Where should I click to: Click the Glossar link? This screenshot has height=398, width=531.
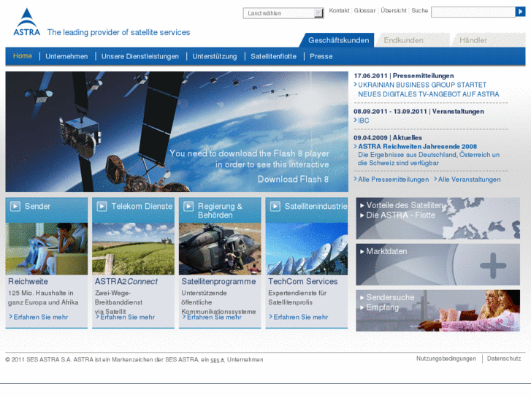pos(364,10)
